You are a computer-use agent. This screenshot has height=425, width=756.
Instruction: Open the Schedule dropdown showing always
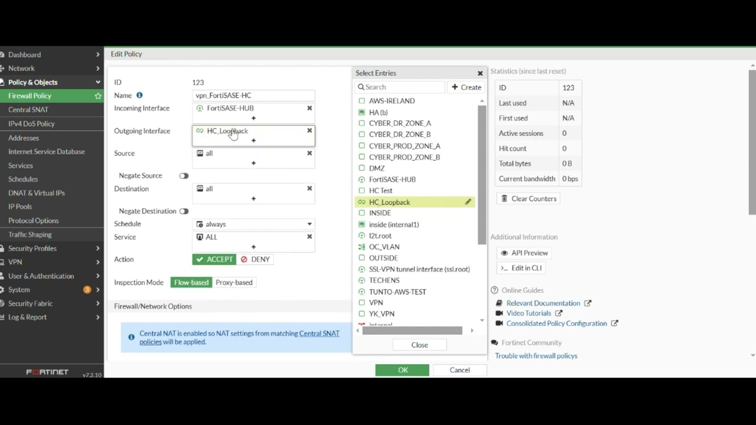point(253,224)
